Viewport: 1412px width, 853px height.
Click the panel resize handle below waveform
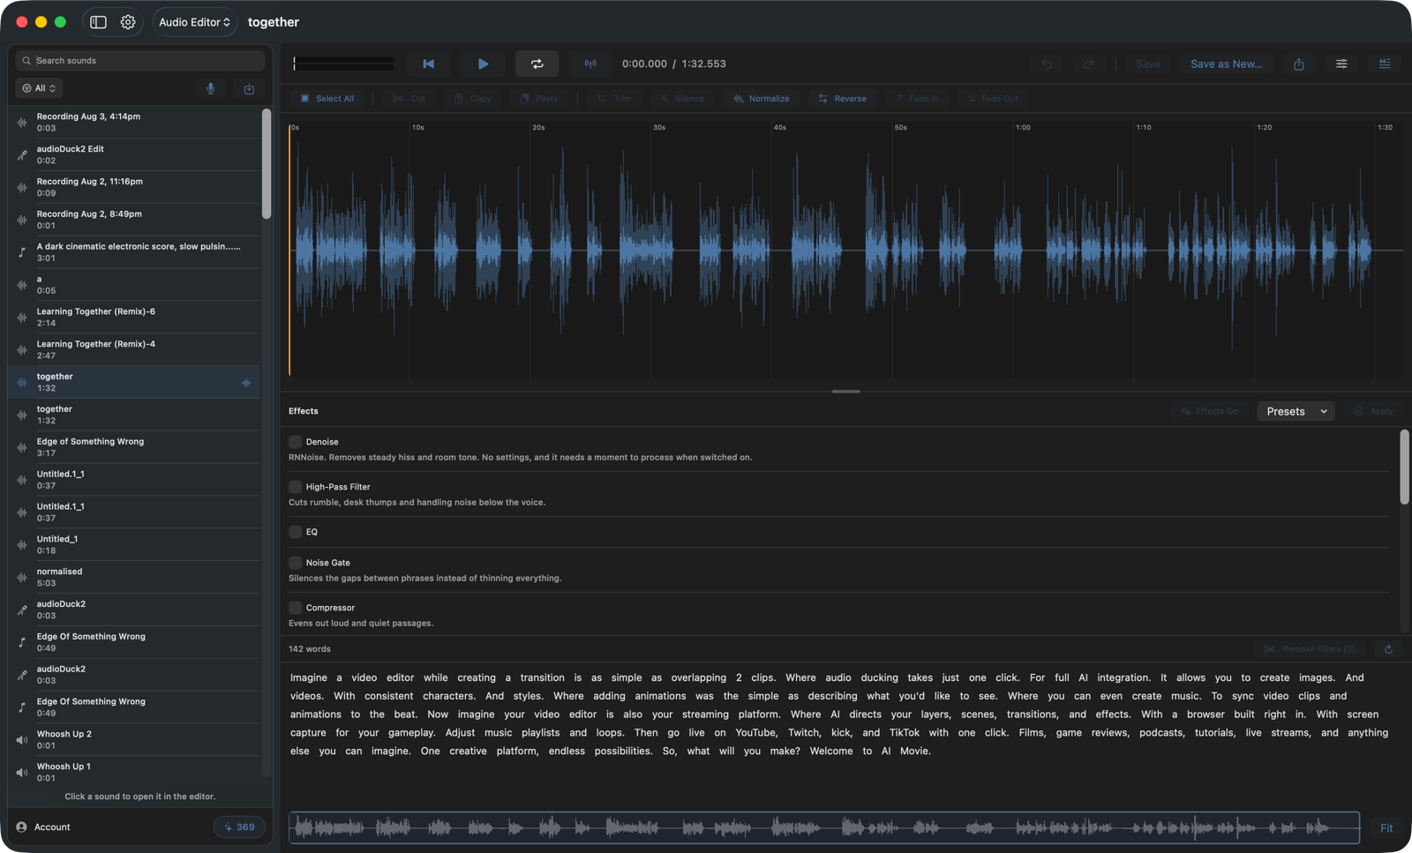(x=845, y=392)
